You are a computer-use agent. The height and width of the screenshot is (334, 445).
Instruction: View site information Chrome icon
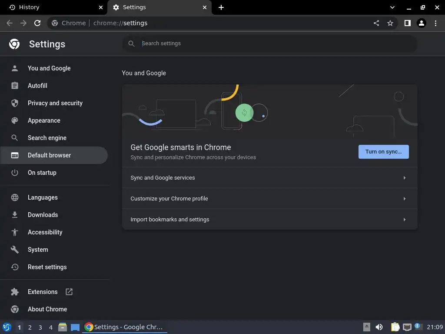55,23
